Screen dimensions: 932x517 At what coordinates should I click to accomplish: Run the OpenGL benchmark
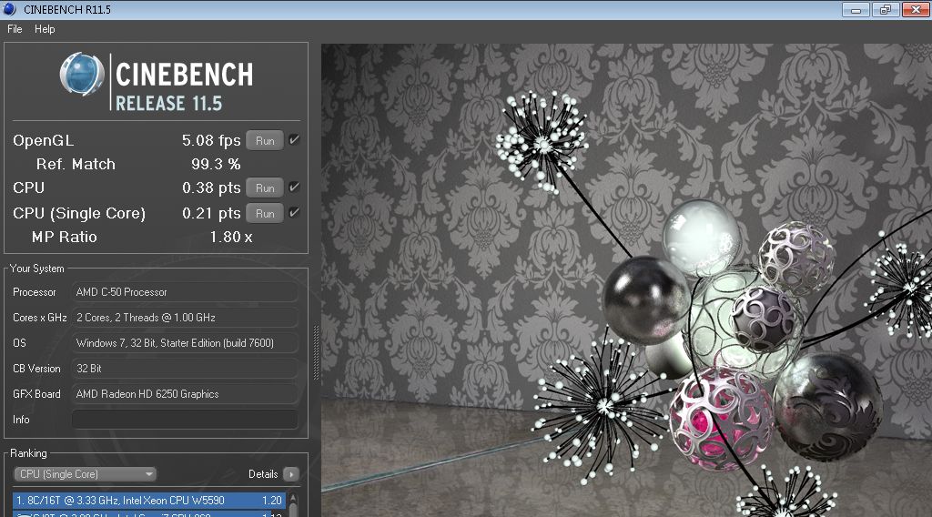265,141
